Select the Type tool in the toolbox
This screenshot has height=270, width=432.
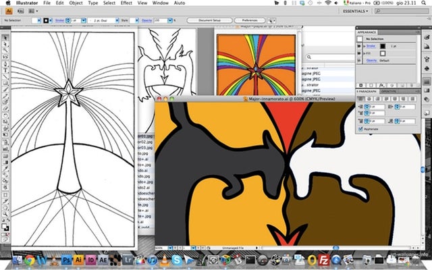(5, 70)
